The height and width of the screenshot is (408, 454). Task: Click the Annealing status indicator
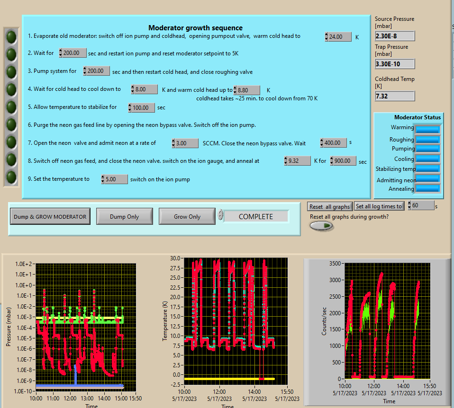(427, 188)
